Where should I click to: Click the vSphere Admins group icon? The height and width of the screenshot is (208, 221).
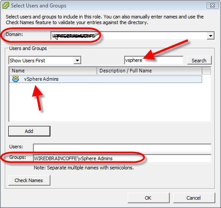click(16, 79)
